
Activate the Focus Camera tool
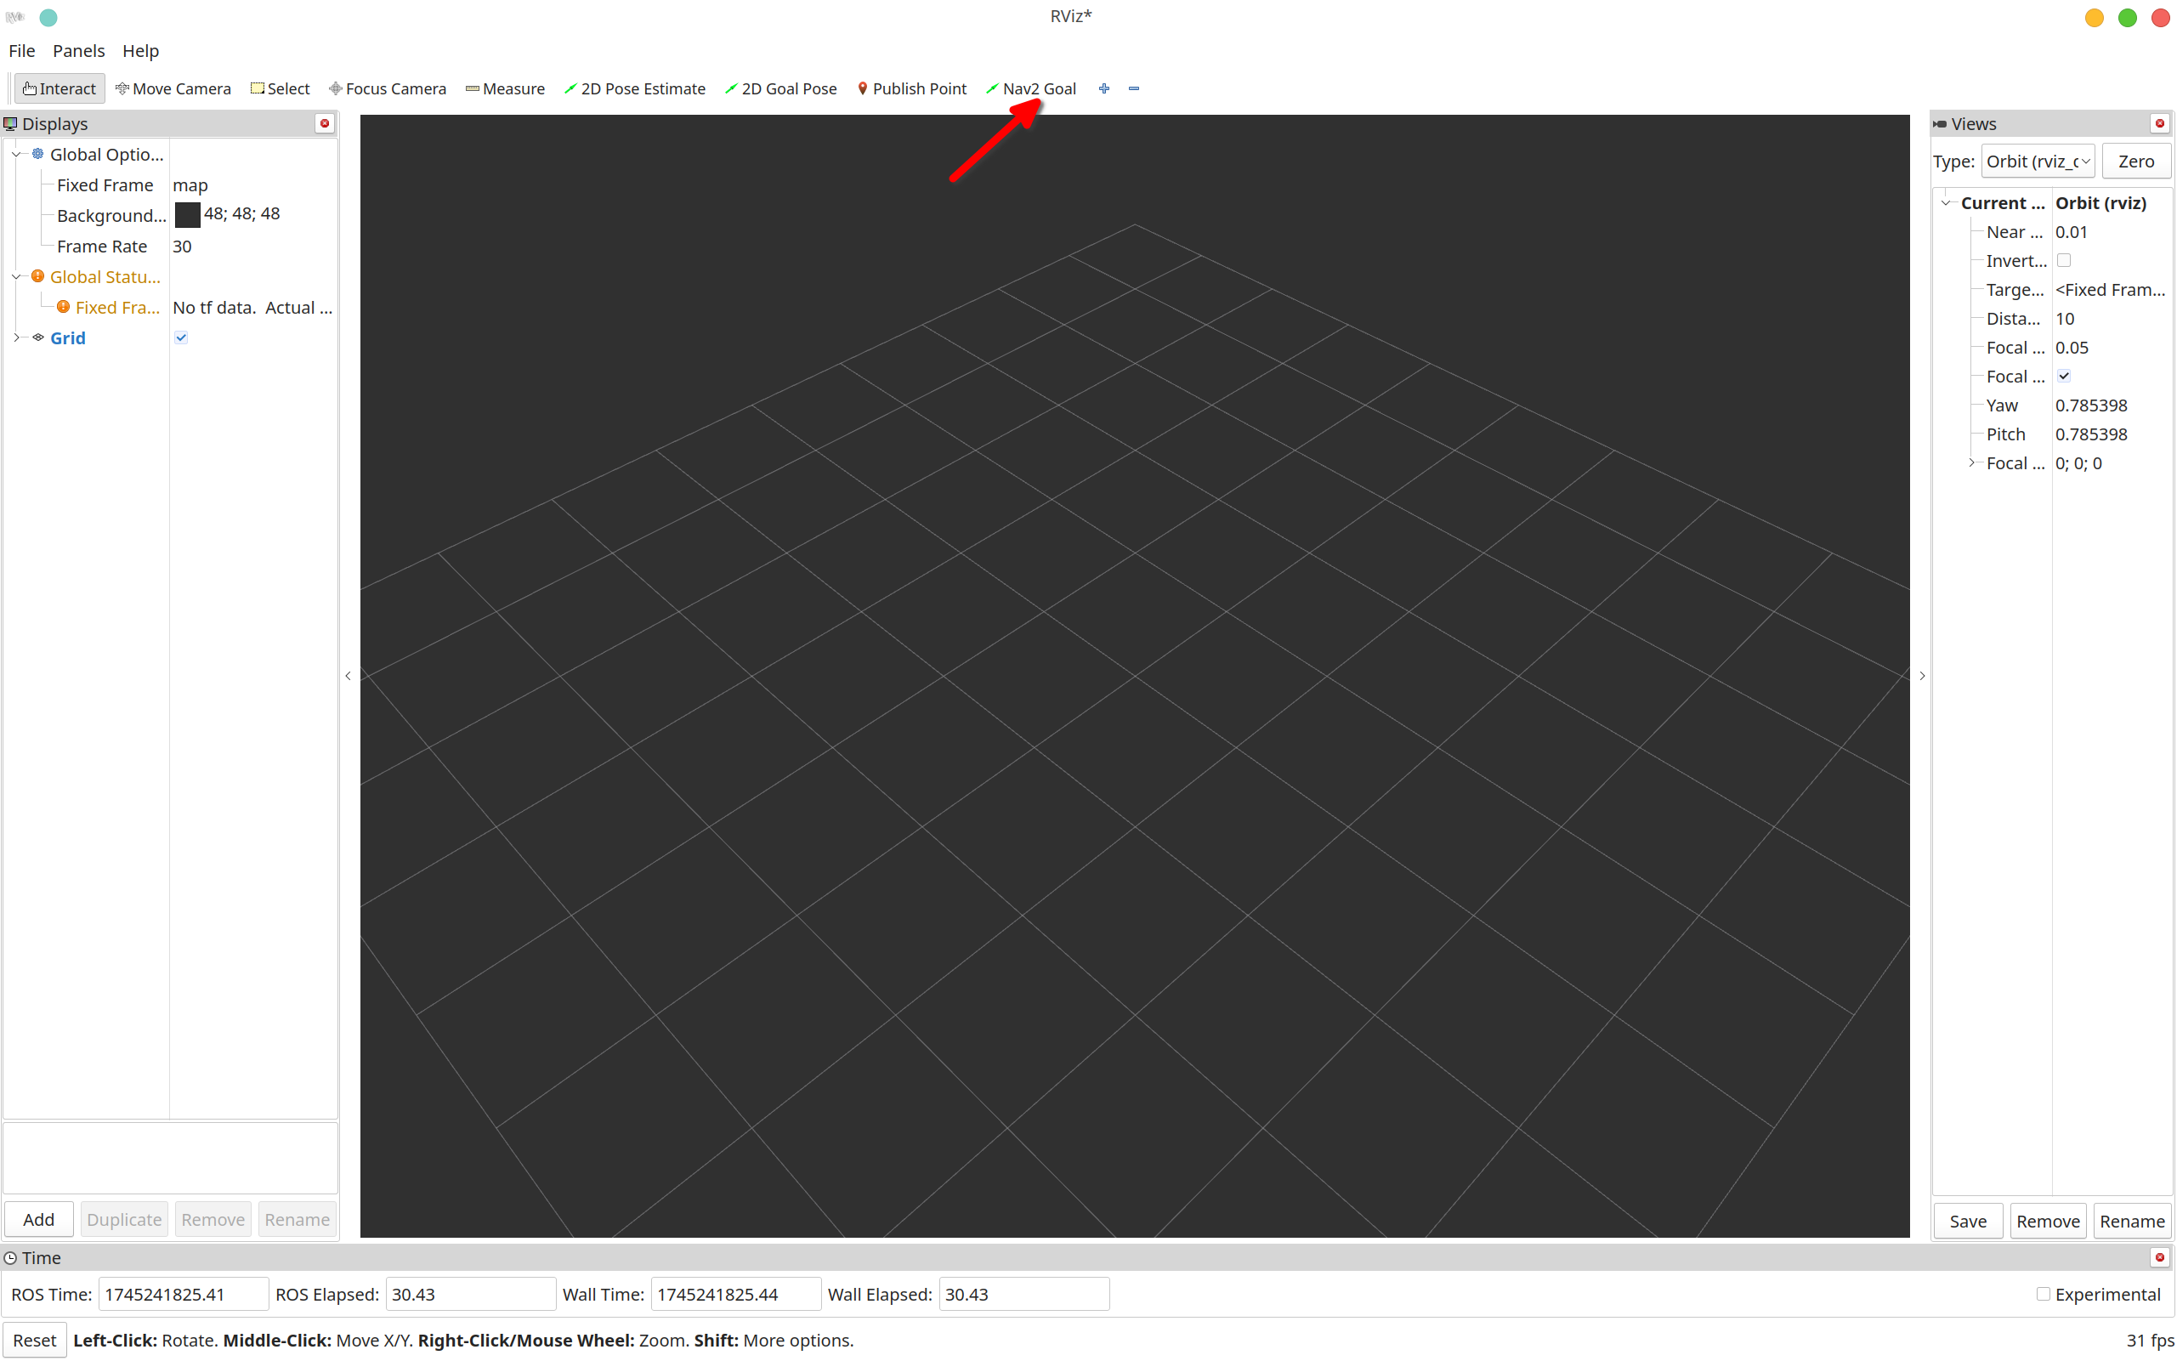point(387,88)
